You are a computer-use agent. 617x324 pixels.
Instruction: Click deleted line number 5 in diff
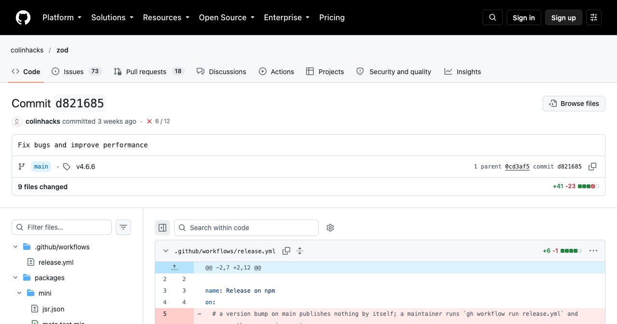click(x=165, y=314)
